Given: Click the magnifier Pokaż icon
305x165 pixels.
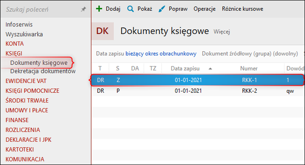Looking at the screenshot, I should point(130,9).
